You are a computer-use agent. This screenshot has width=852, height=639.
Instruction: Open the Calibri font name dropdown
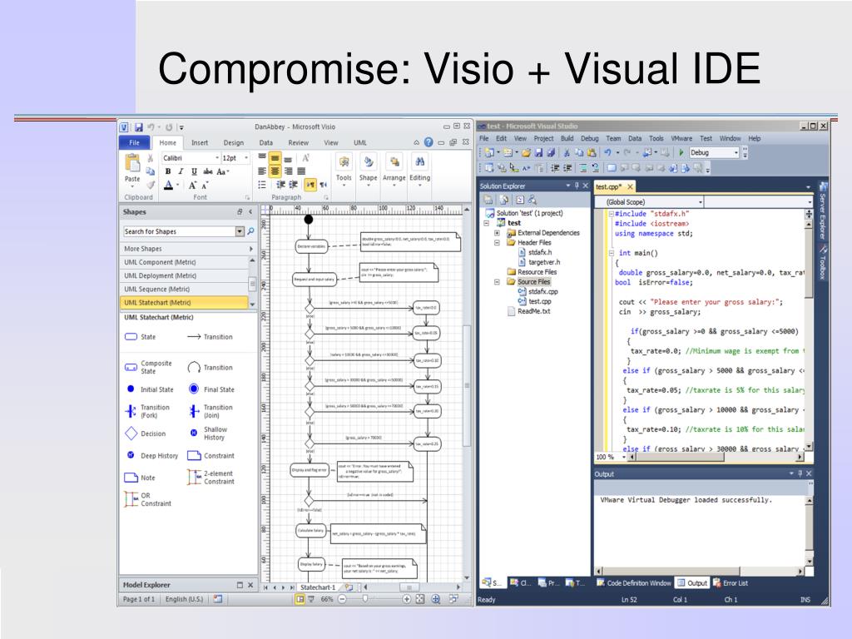click(217, 157)
